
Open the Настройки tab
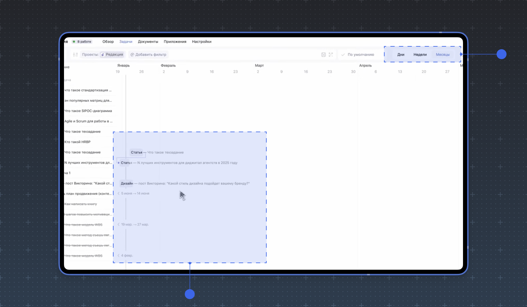click(x=201, y=42)
